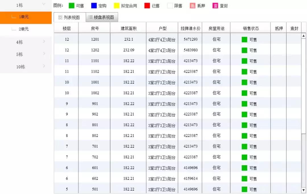The width and height of the screenshot is (307, 194).
Task: Toggle sale status indicator for room 1201
Action: coord(244,39)
